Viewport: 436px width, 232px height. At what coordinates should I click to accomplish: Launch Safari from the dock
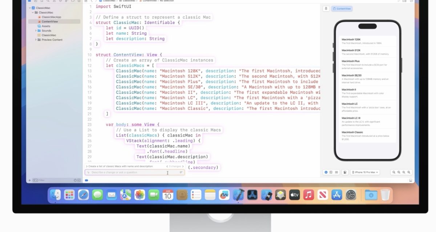[83, 195]
